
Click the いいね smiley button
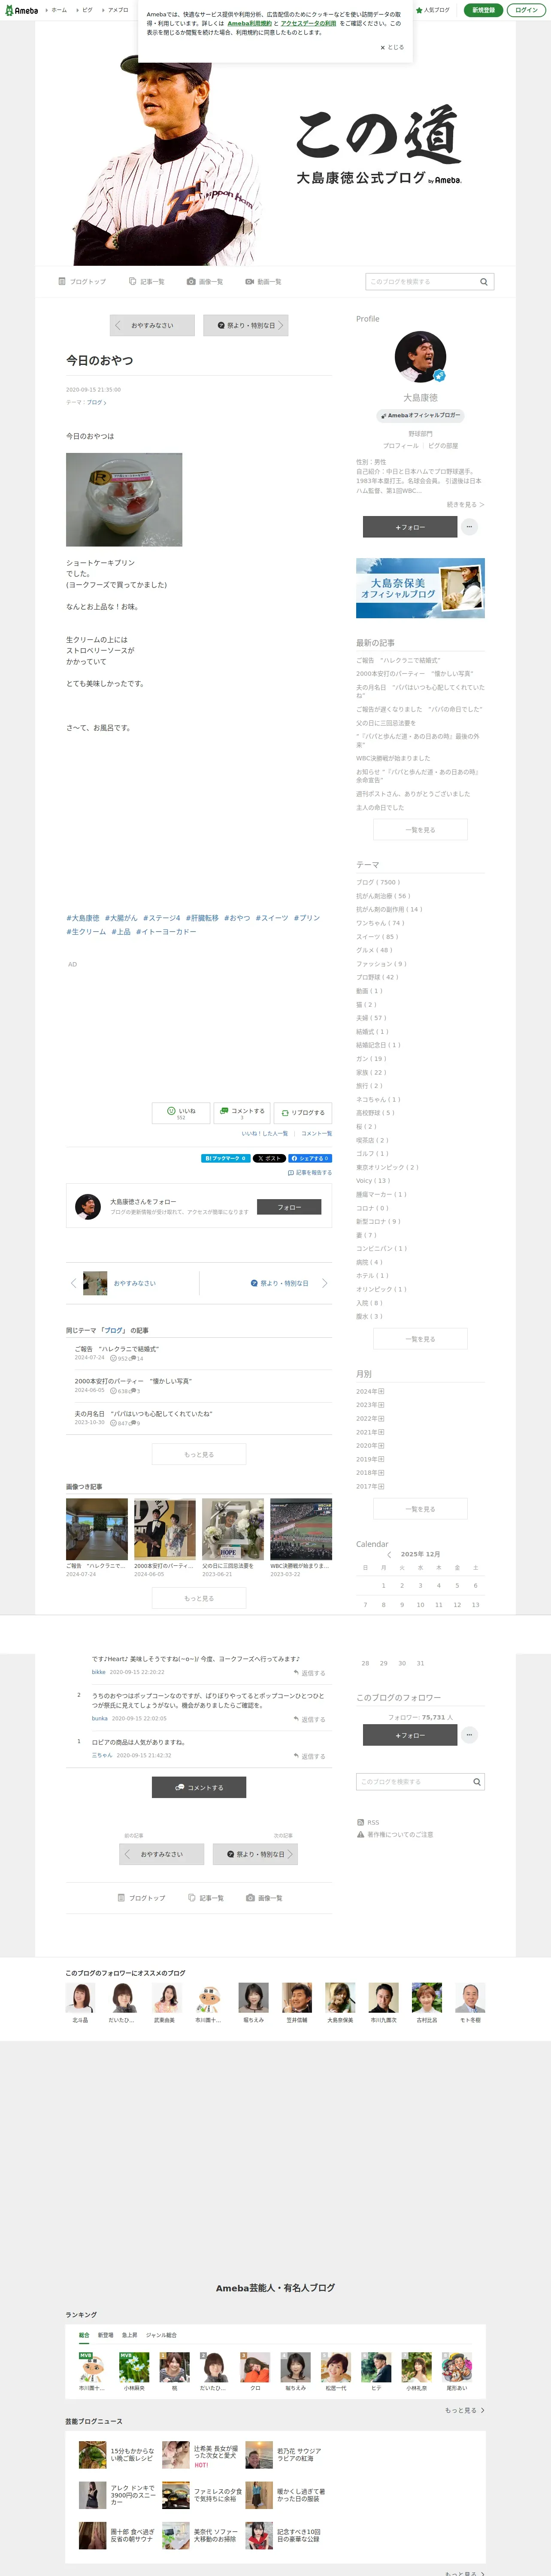(181, 1113)
